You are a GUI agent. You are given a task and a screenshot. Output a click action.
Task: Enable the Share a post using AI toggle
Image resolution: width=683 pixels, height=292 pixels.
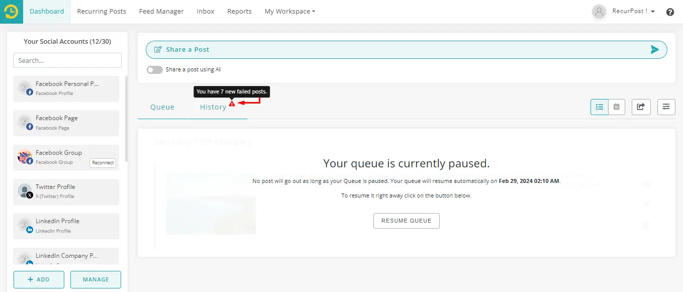(155, 69)
